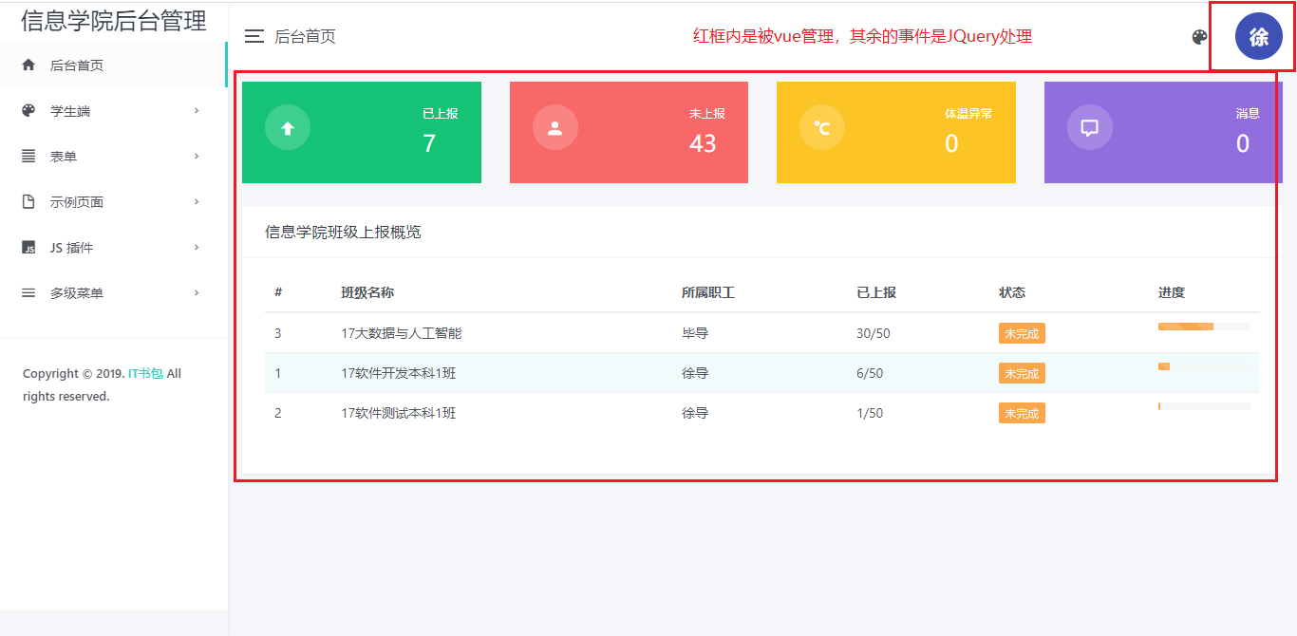Select class name 17大数据与人工智能
The width and height of the screenshot is (1297, 636).
[402, 333]
